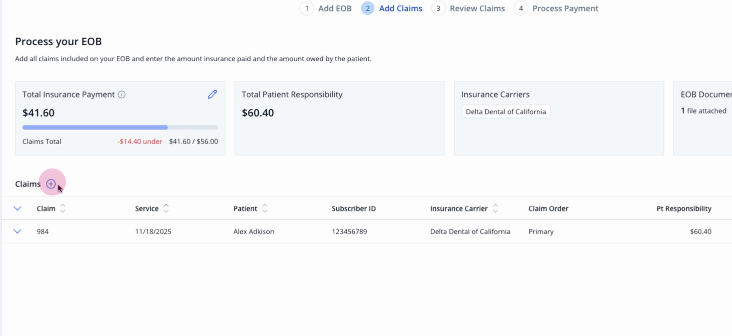This screenshot has height=336, width=732.
Task: Select claim number 984 cell
Action: pyautogui.click(x=43, y=232)
